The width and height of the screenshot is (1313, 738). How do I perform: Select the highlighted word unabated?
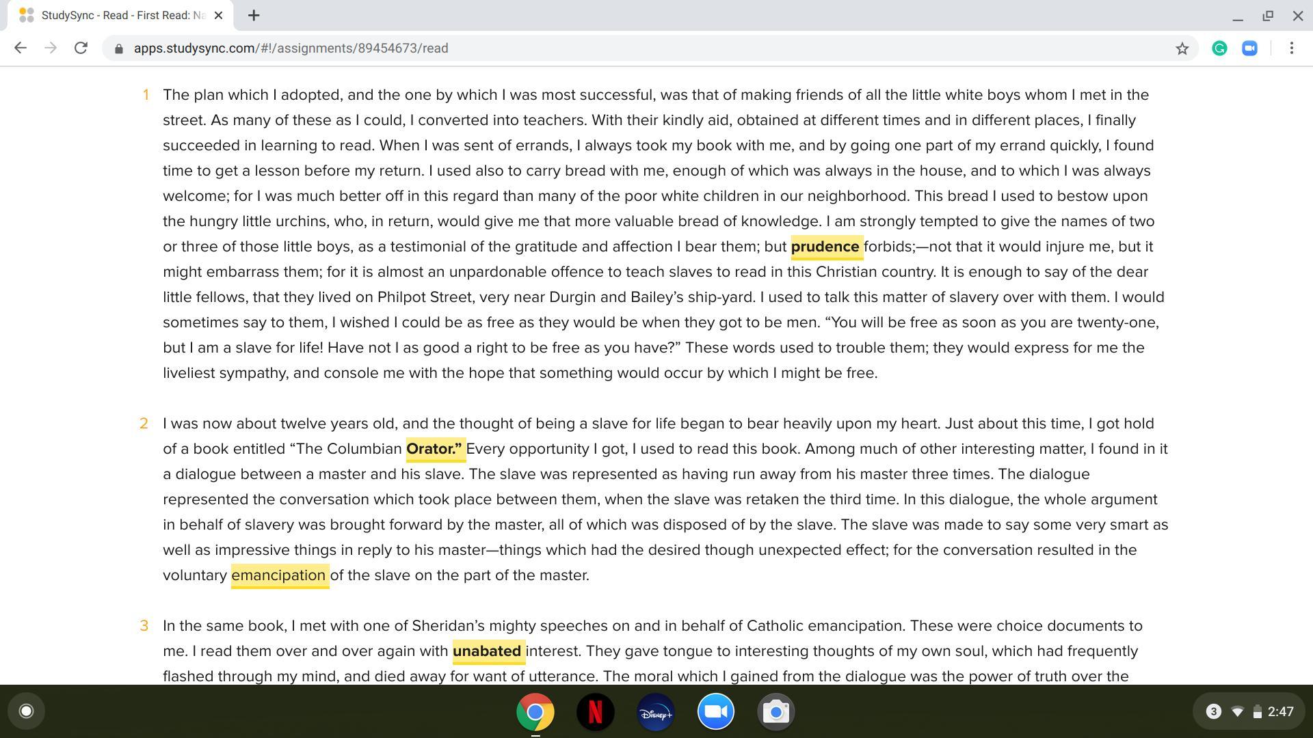pyautogui.click(x=487, y=651)
